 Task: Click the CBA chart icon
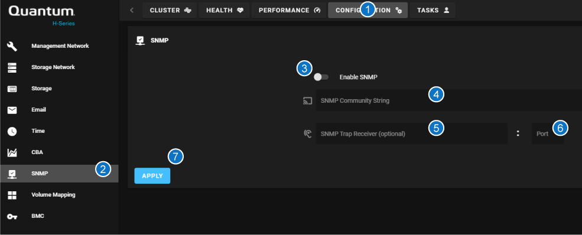tap(12, 152)
